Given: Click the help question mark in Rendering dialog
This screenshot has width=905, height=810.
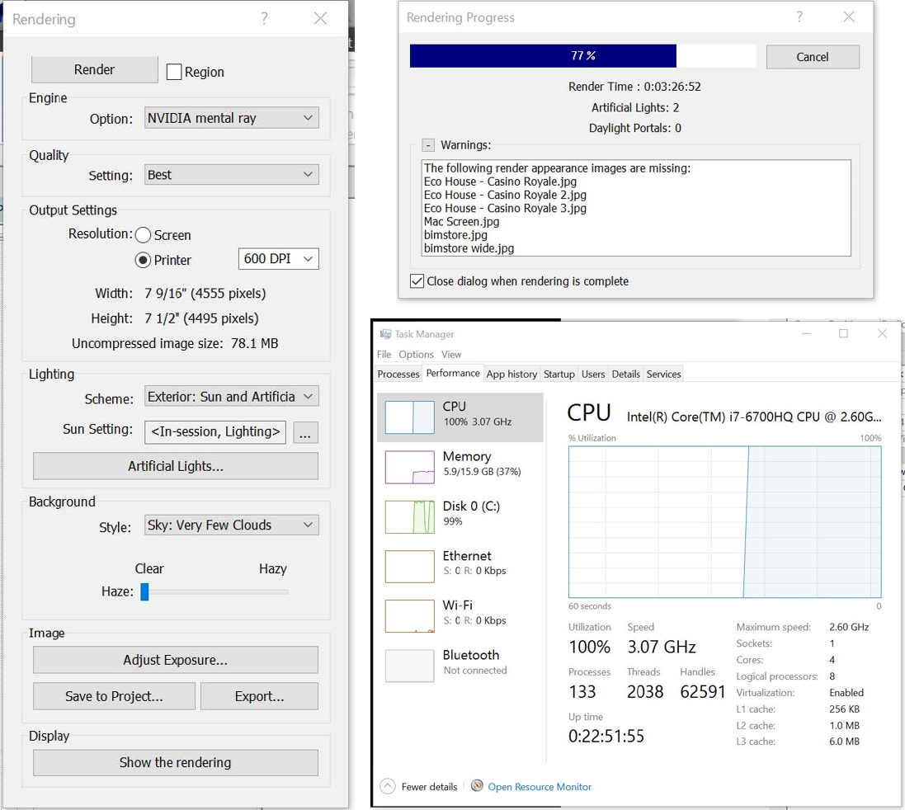Looking at the screenshot, I should pos(264,18).
